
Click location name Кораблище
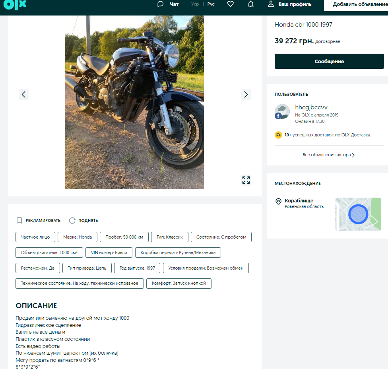pyautogui.click(x=299, y=200)
